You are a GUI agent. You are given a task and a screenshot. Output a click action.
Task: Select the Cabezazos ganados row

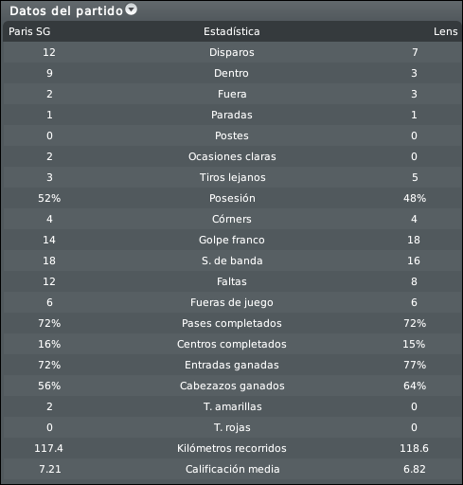pos(232,386)
